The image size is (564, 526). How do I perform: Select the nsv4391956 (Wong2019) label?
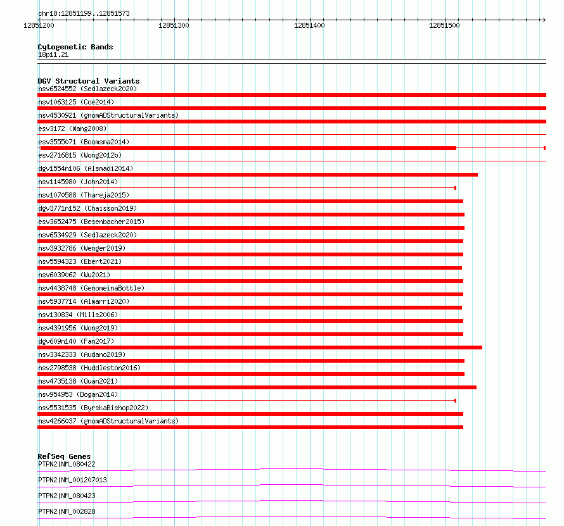[78, 328]
